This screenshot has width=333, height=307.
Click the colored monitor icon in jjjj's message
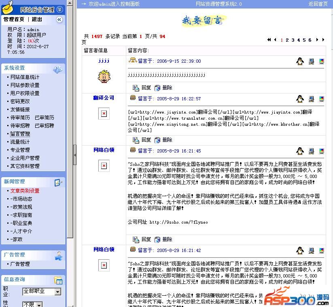click(321, 61)
